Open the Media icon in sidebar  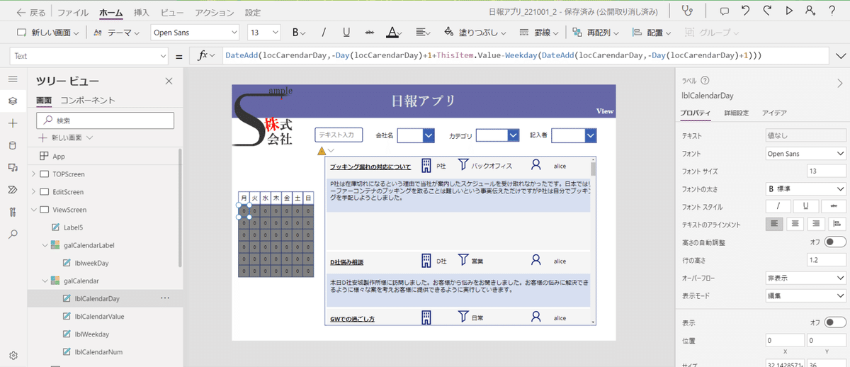(x=13, y=167)
